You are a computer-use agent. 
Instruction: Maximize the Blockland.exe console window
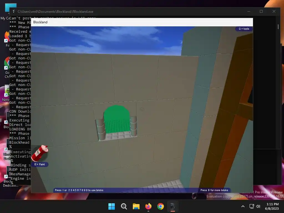coord(261,11)
